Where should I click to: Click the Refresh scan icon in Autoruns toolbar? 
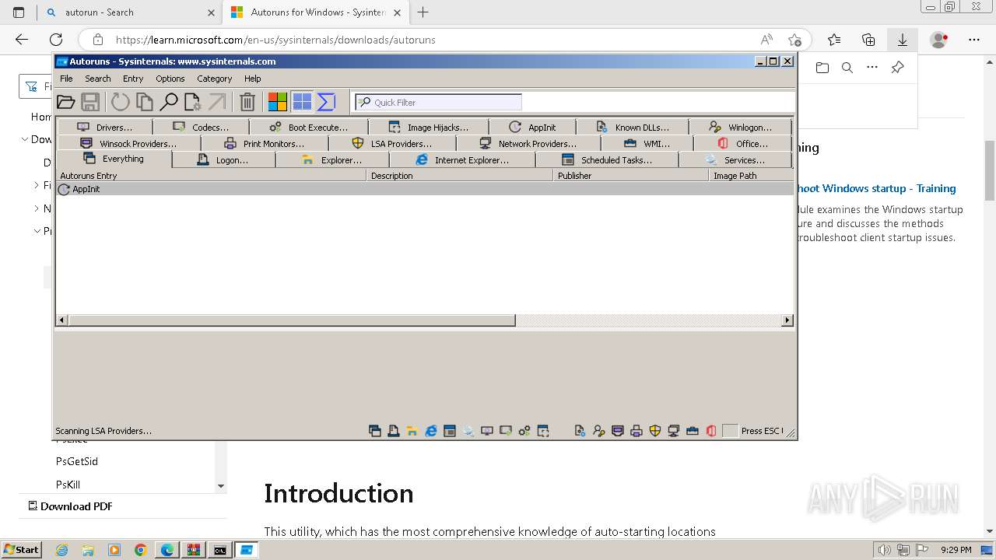coord(120,102)
